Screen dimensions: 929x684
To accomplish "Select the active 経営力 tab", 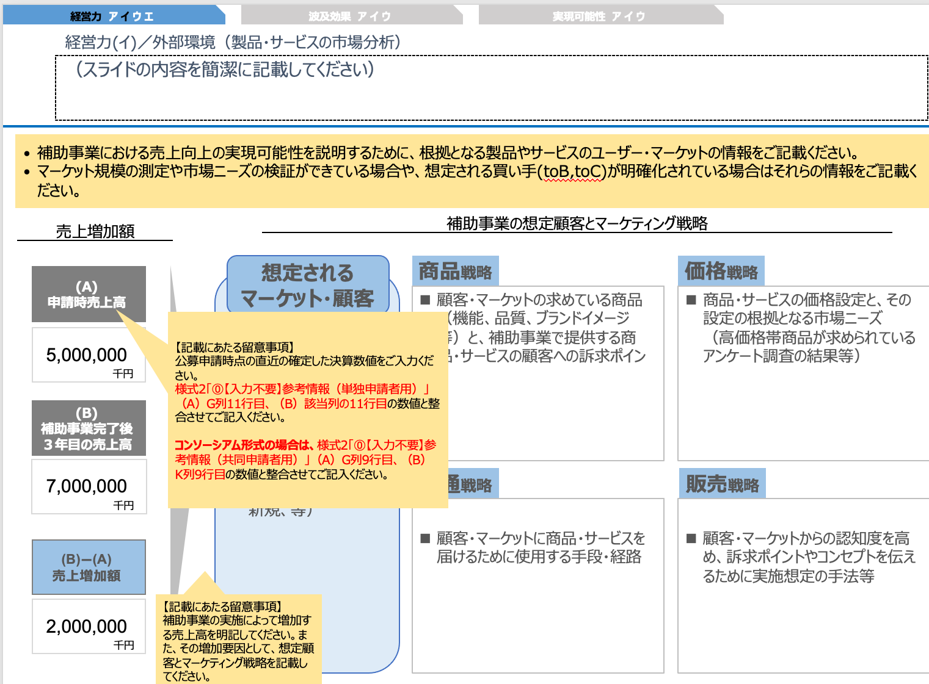I will pyautogui.click(x=110, y=15).
